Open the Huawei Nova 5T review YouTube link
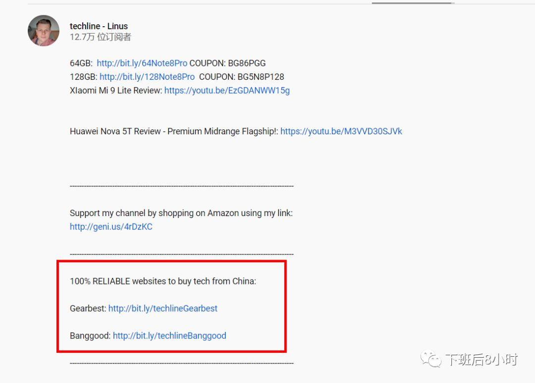Image resolution: width=535 pixels, height=383 pixels. pos(341,131)
